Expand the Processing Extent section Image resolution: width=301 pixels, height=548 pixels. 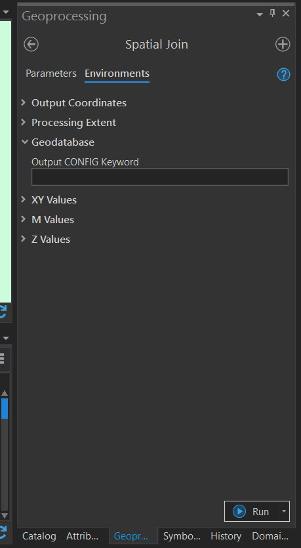click(x=69, y=123)
